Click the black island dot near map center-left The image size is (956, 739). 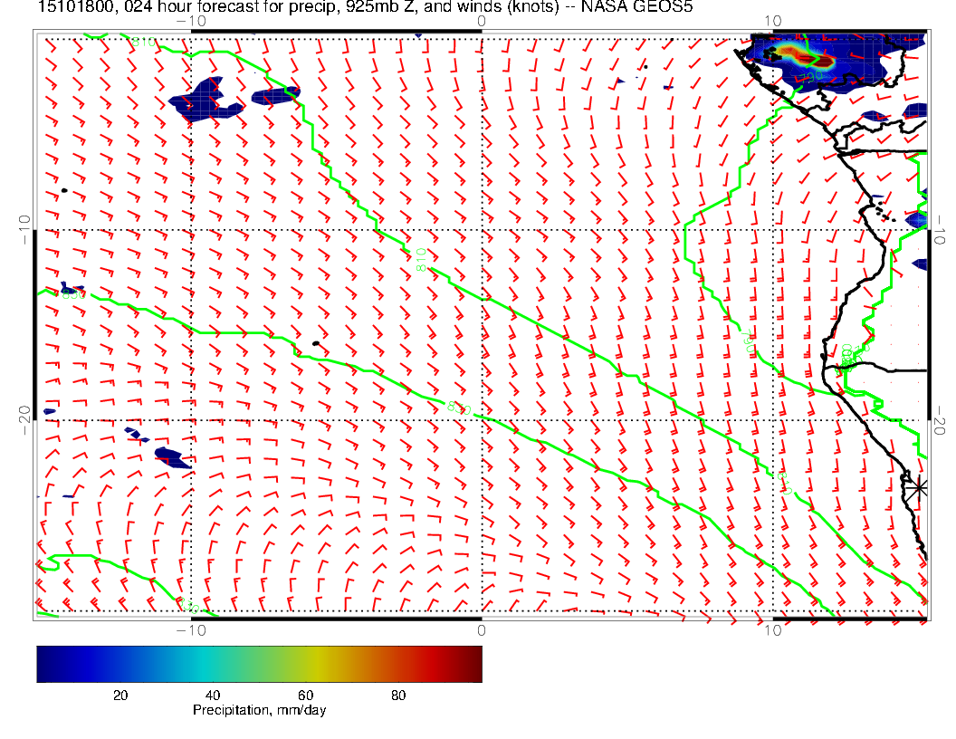pyautogui.click(x=315, y=343)
